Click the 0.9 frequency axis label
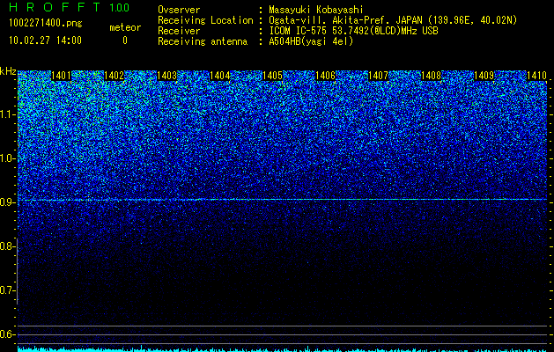Screen dimensions: 554x352 [8, 202]
